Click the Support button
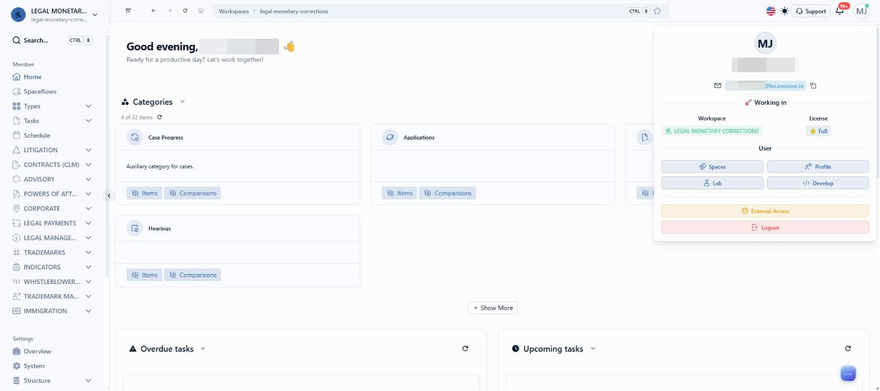Screen dimensions: 880x391 pos(811,11)
